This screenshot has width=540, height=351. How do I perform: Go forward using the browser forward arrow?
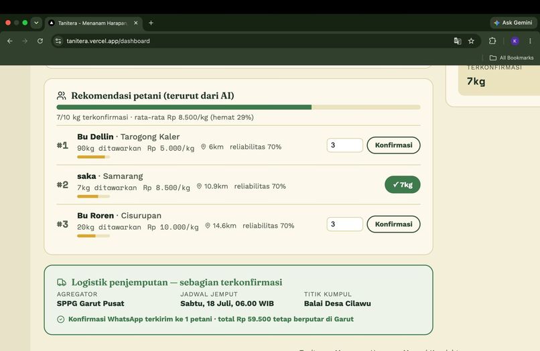25,41
